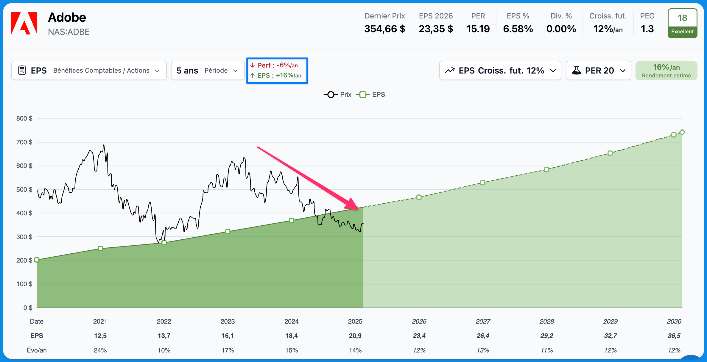Image resolution: width=707 pixels, height=362 pixels.
Task: Click the Adobe logo icon
Action: point(24,23)
